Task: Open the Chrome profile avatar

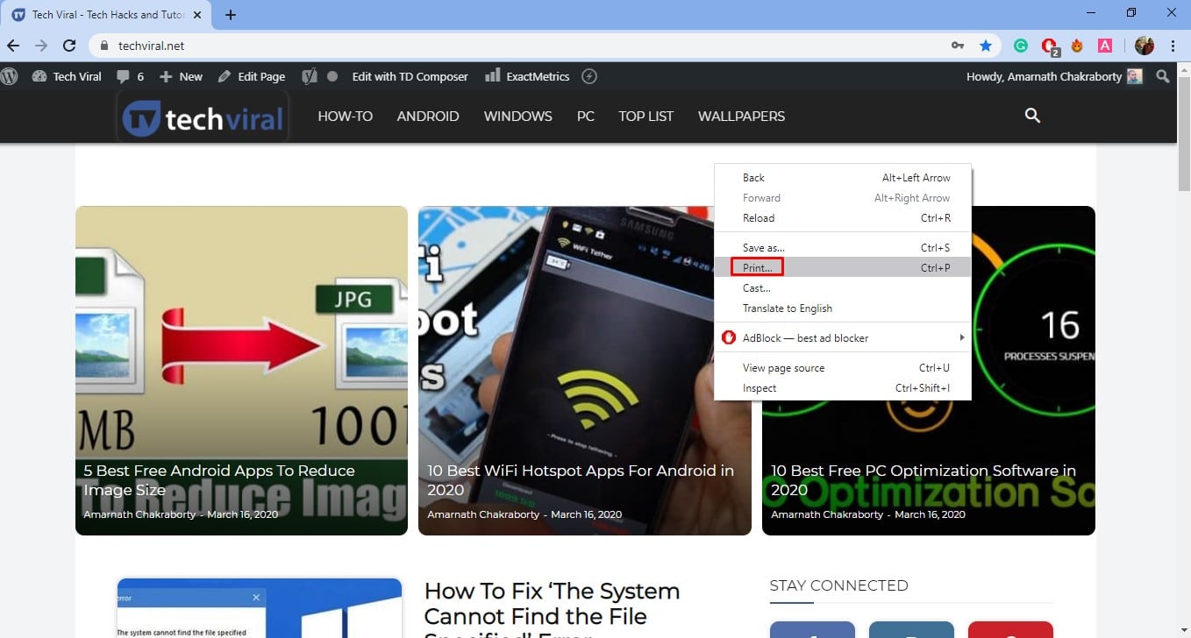Action: [x=1144, y=46]
